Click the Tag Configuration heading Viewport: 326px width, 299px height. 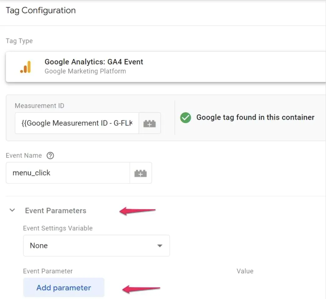(x=41, y=10)
